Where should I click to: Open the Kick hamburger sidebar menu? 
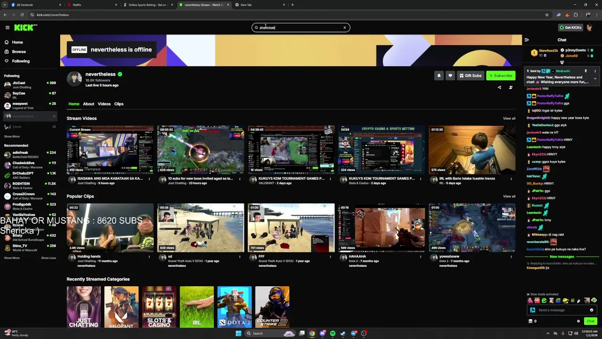coord(8,28)
